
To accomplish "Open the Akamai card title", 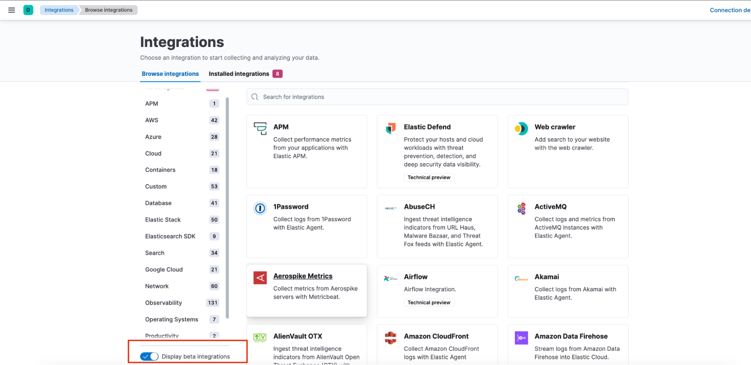I will click(547, 277).
